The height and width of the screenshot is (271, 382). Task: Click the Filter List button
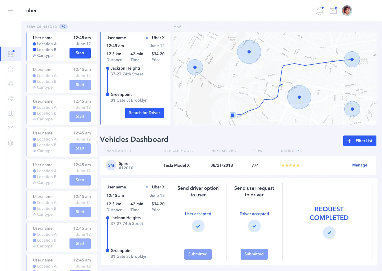[360, 141]
